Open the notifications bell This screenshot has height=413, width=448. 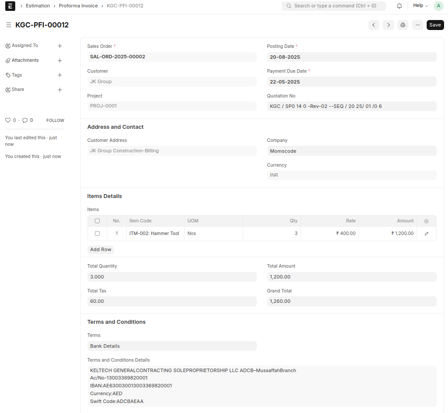[x=399, y=6]
